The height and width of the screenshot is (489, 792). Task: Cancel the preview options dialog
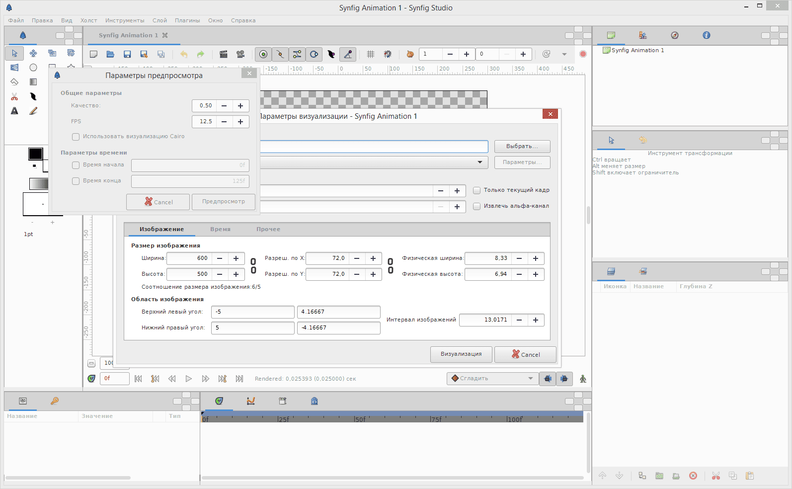coord(158,202)
